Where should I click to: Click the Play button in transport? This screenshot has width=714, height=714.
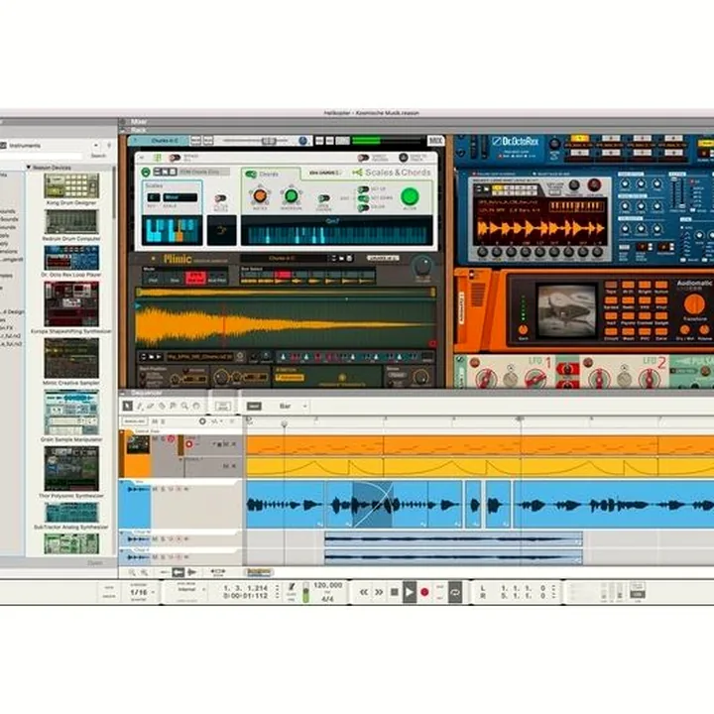point(410,592)
